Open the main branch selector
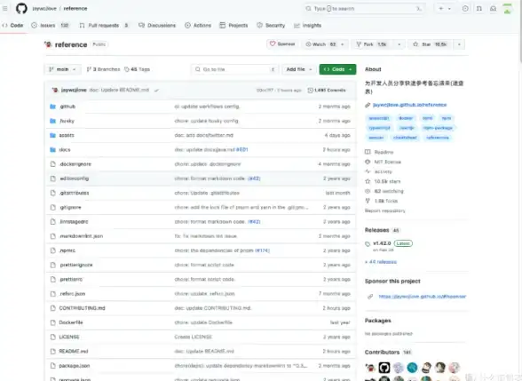The image size is (522, 381). tap(62, 69)
